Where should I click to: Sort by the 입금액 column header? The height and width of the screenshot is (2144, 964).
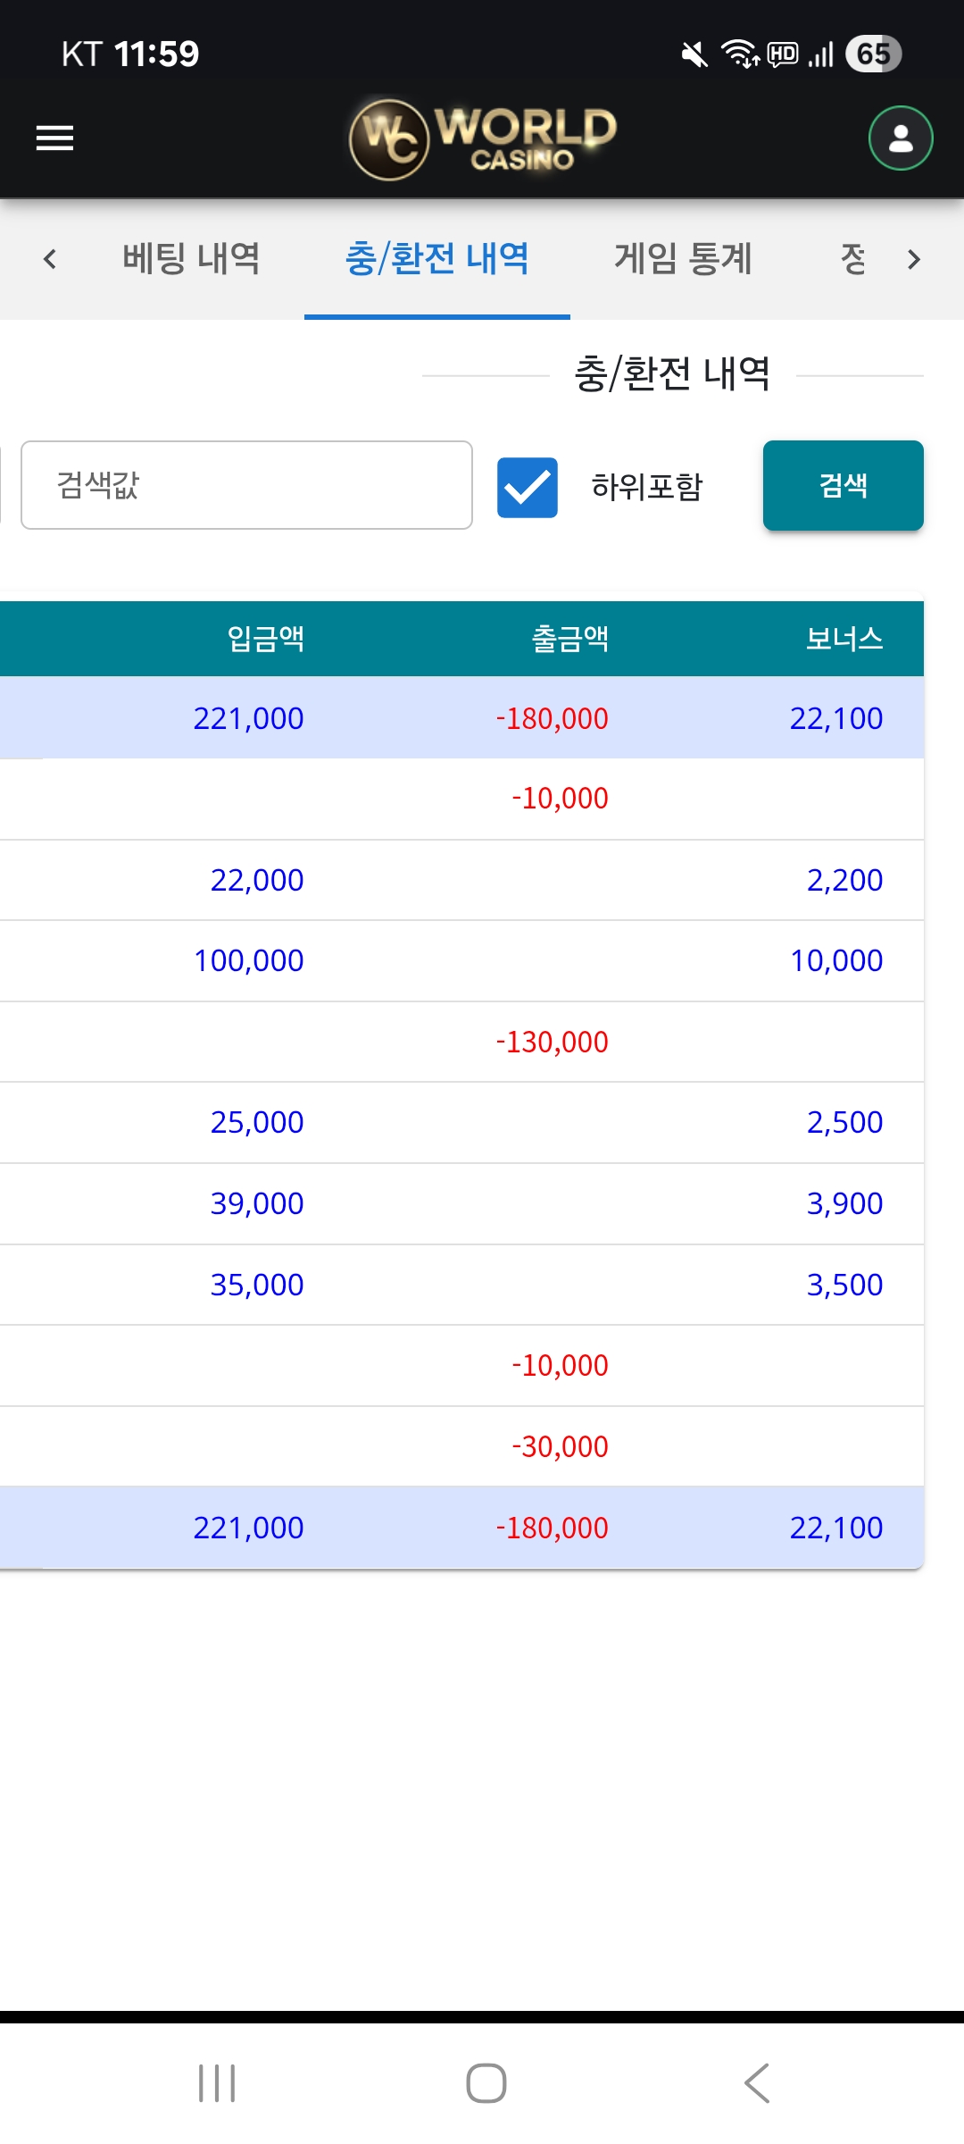click(266, 639)
